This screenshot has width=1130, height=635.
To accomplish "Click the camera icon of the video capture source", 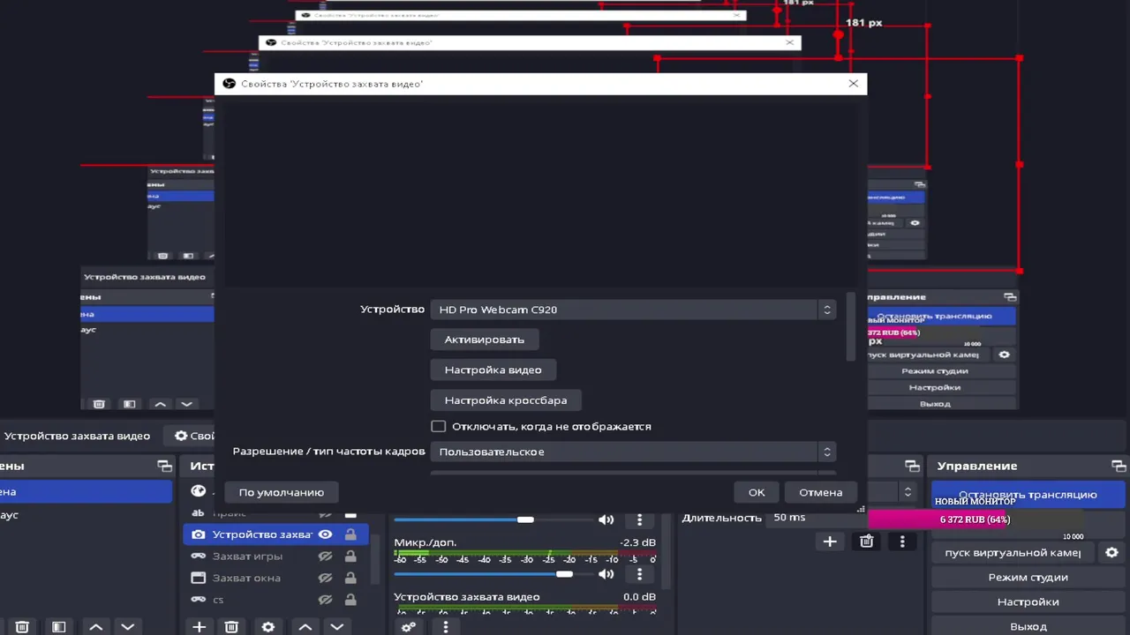I will click(x=199, y=534).
